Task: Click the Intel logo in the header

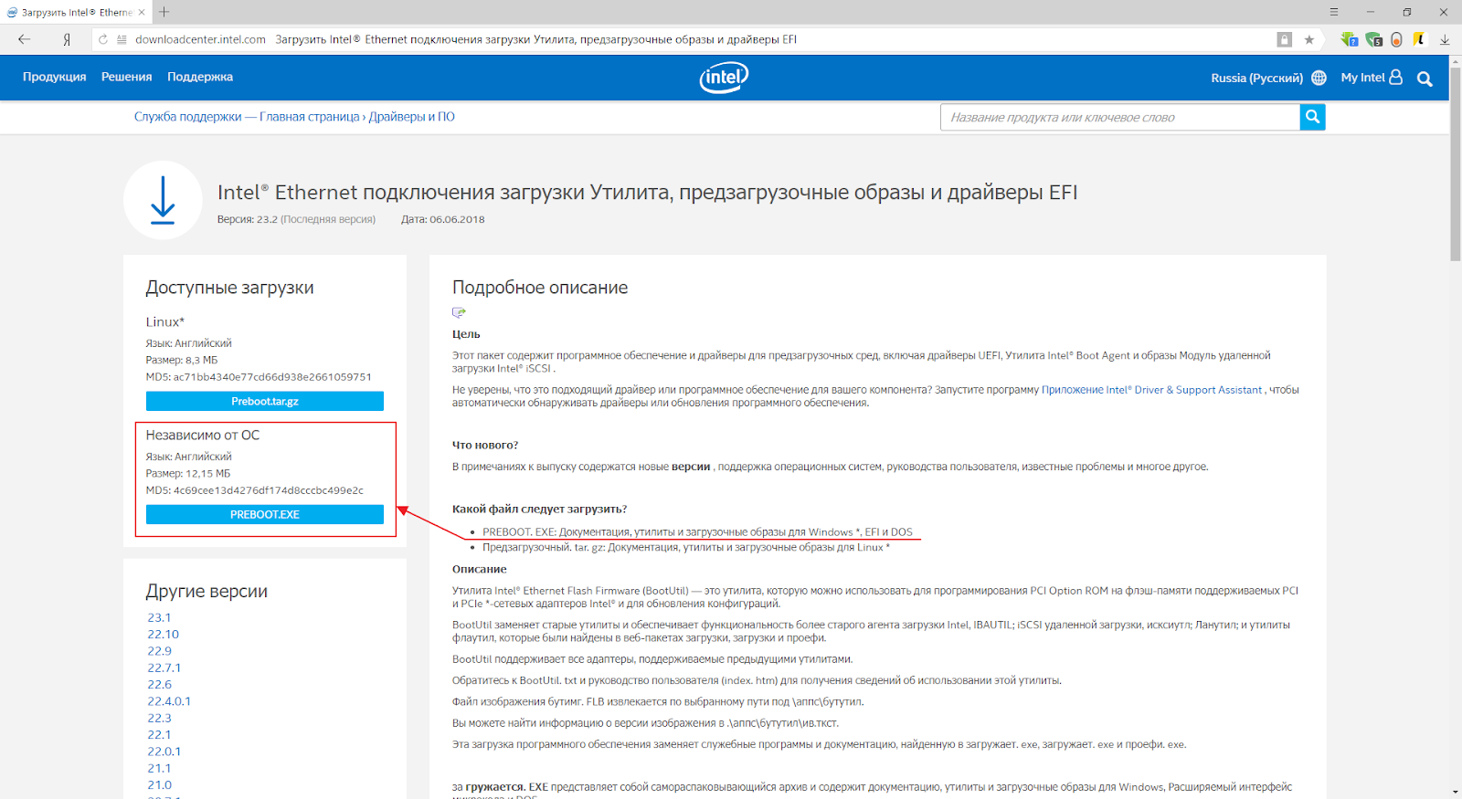Action: (724, 78)
